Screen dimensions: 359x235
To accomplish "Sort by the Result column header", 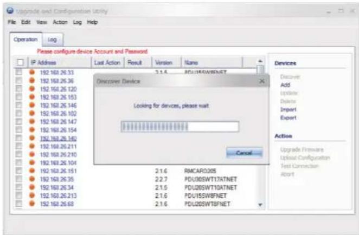I will 138,62.
